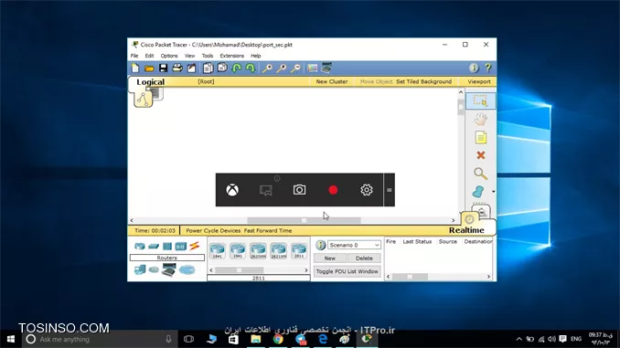Viewport: 620px width, 348px height.
Task: Open help with the question mark icon
Action: pos(488,68)
